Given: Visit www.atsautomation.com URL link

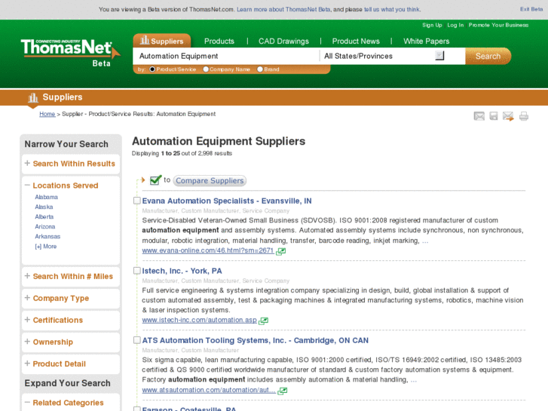Looking at the screenshot, I should click(x=209, y=390).
